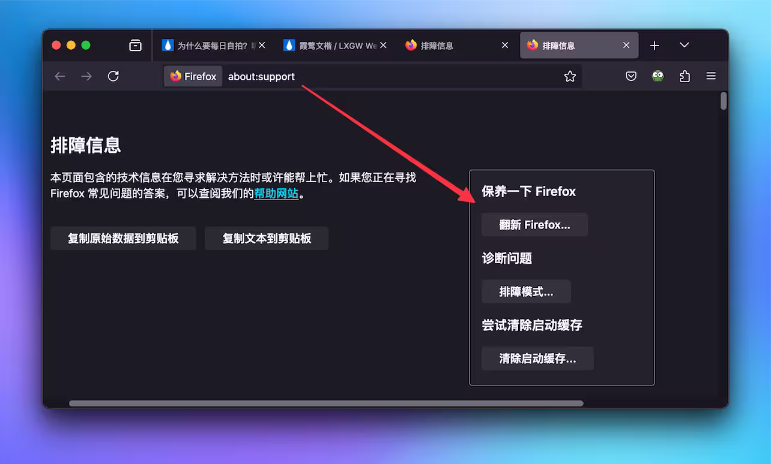The width and height of the screenshot is (771, 464).
Task: Open the green frog extension icon
Action: tap(658, 76)
